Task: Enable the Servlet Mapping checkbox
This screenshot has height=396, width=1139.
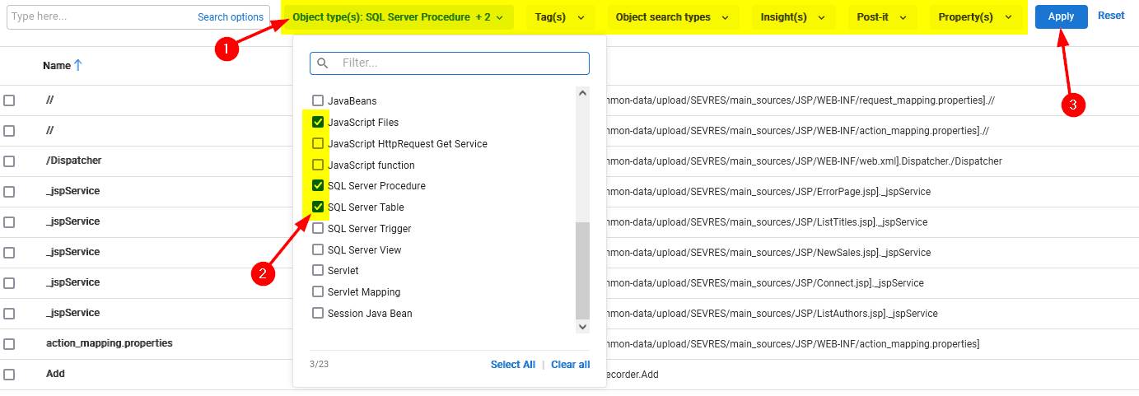Action: (318, 292)
